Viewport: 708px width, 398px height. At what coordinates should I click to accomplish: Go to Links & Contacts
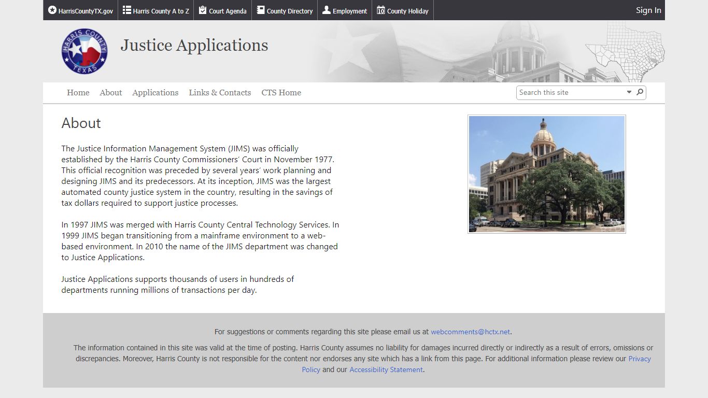(220, 93)
